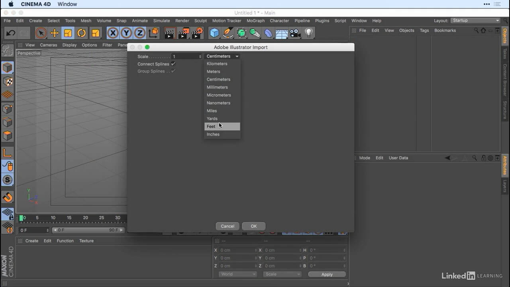Open the Scale dropdown in coordinates panel
Viewport: 510px width, 287px height.
[x=282, y=274]
